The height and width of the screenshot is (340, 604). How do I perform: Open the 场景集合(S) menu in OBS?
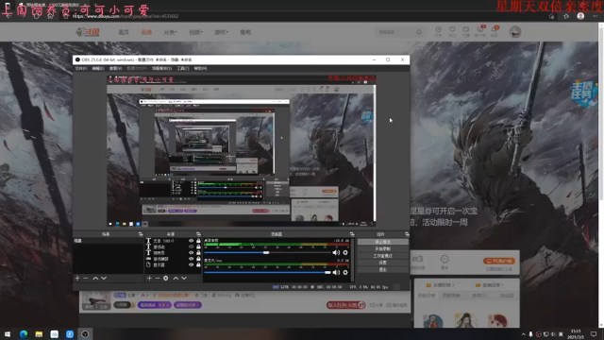[161, 68]
